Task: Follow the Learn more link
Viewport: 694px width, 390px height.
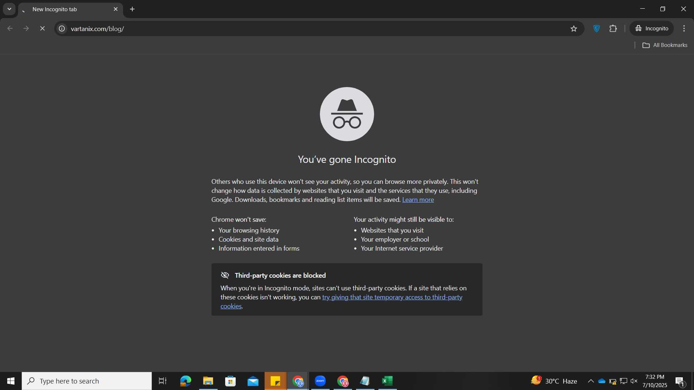Action: pyautogui.click(x=418, y=200)
